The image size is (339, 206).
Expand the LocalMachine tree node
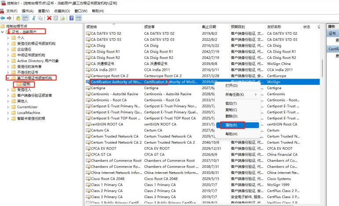tap(8, 112)
